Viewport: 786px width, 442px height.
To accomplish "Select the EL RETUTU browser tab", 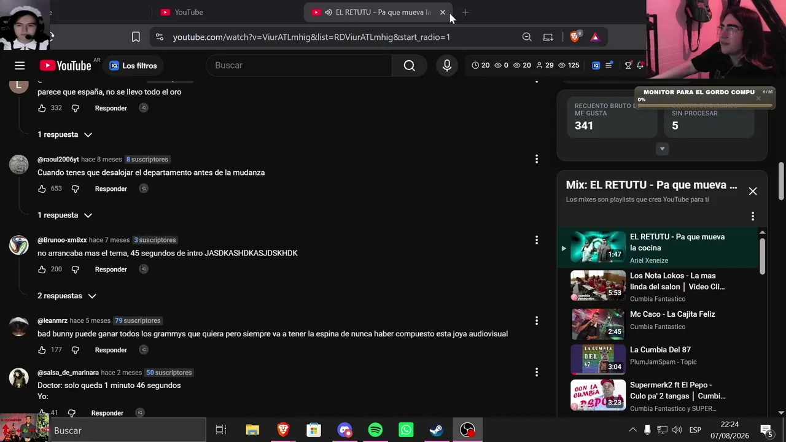I will [378, 12].
